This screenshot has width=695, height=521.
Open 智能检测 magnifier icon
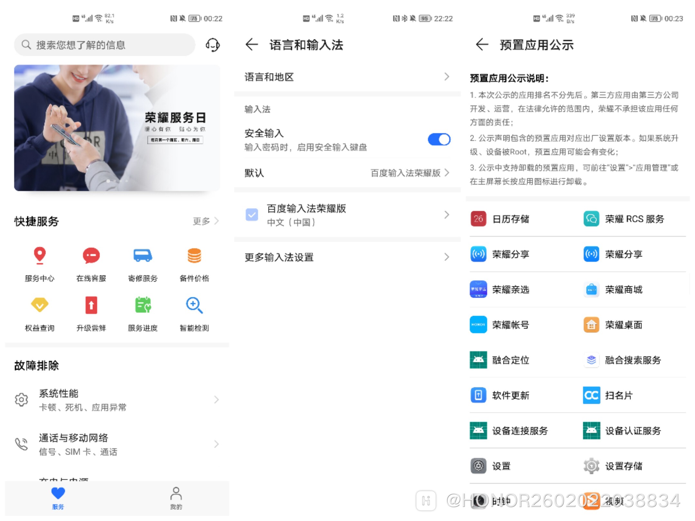point(194,305)
